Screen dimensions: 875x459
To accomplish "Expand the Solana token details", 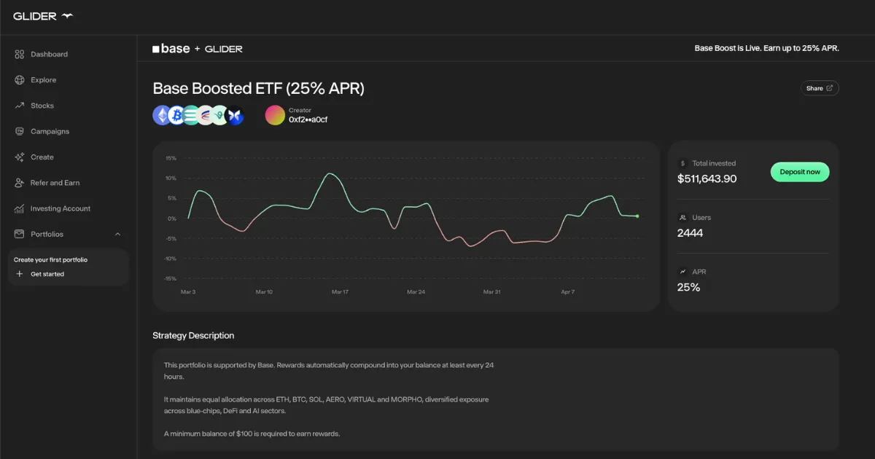I will click(x=190, y=114).
